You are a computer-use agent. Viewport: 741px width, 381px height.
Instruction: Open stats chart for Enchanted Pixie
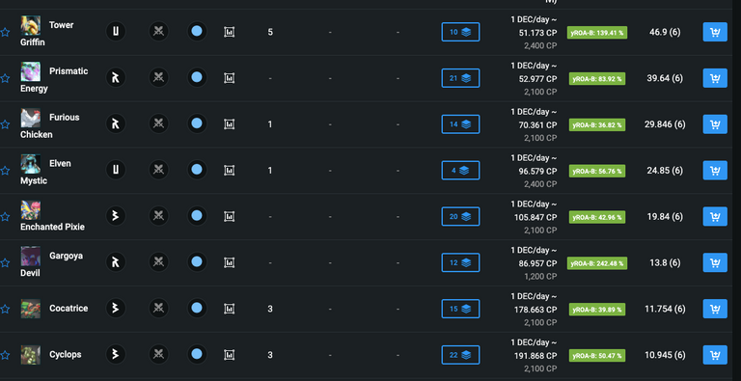230,216
